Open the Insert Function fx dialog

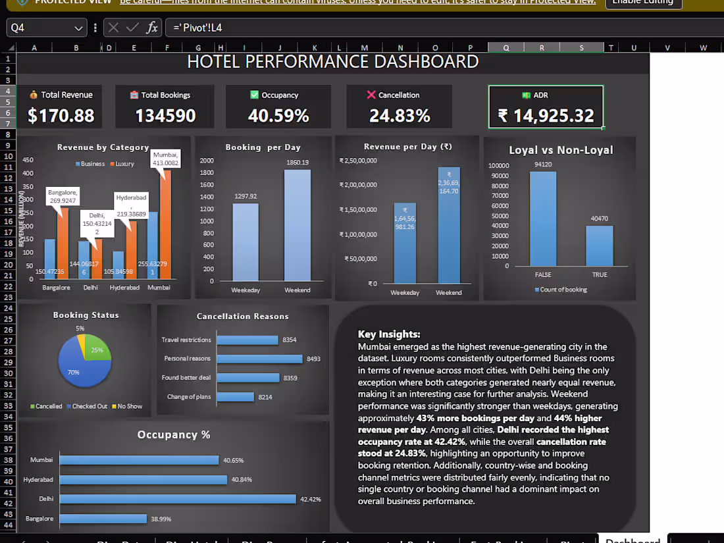click(x=152, y=28)
